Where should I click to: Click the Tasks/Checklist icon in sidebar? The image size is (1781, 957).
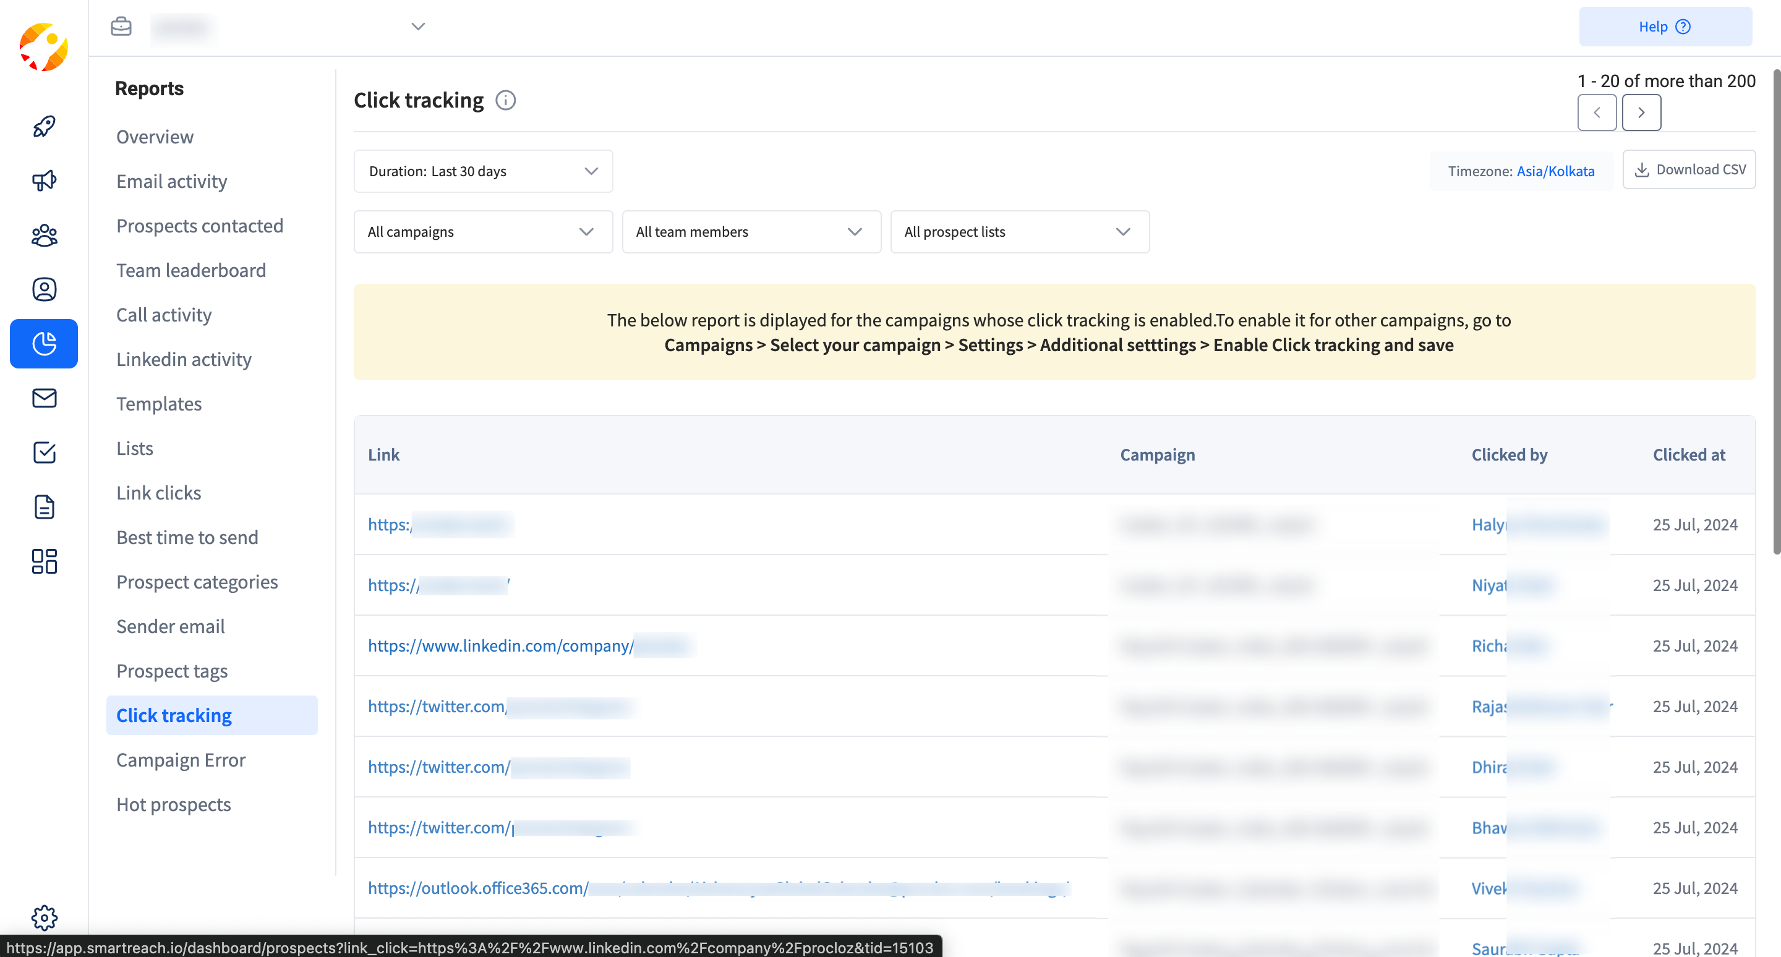click(44, 453)
